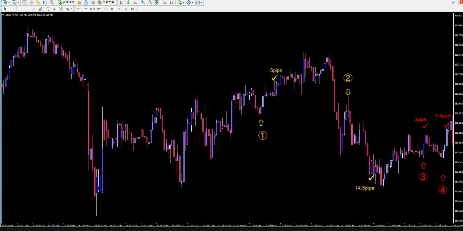Select the Fibonacci Retracement tool

pos(47,9)
